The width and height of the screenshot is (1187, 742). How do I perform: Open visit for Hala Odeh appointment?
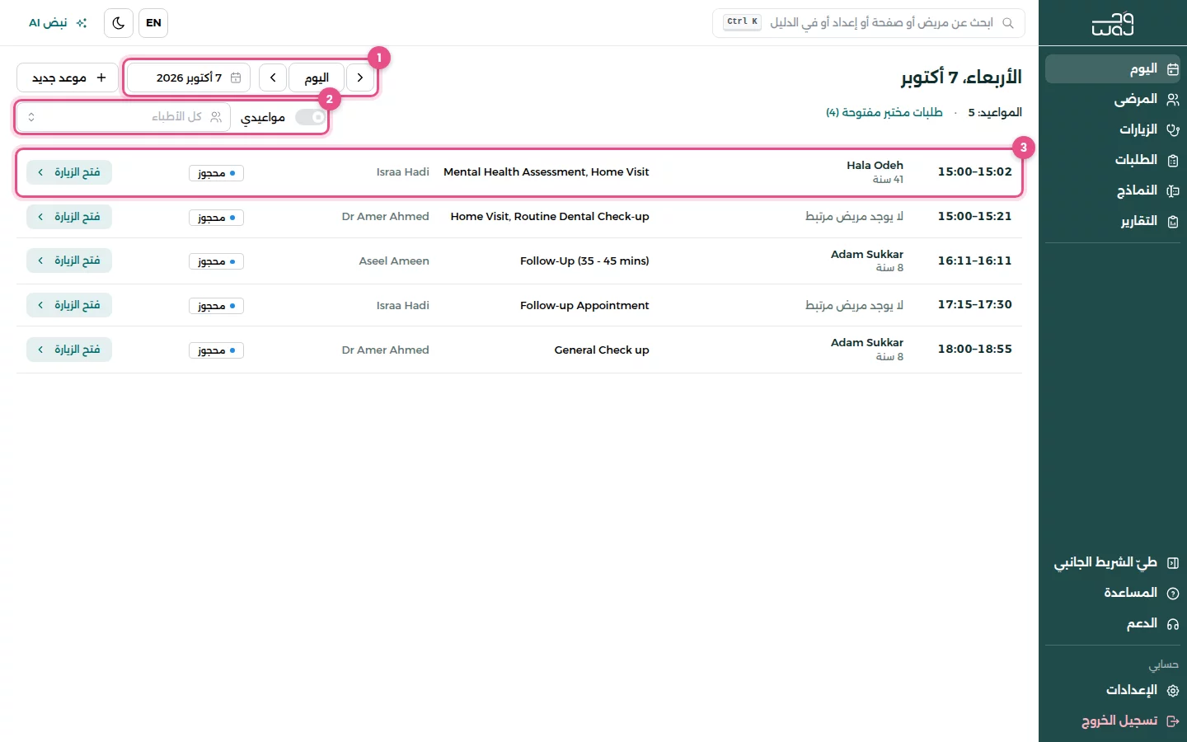point(69,172)
